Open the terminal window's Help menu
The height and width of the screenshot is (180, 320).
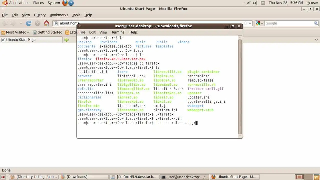[133, 32]
